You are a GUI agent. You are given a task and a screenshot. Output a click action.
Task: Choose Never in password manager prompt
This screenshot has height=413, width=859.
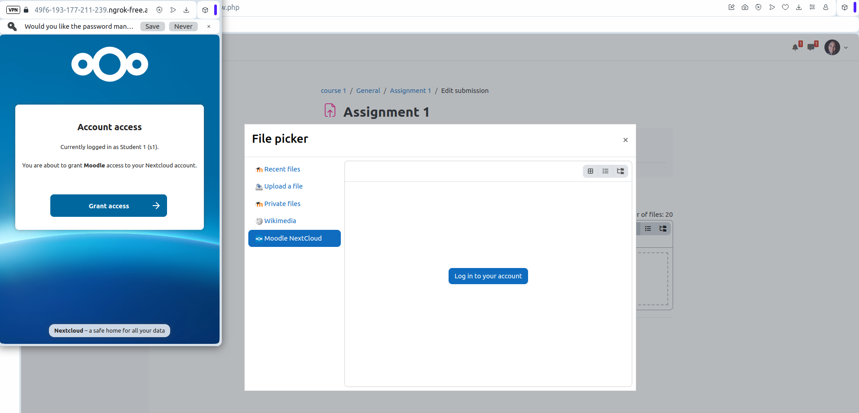(183, 26)
